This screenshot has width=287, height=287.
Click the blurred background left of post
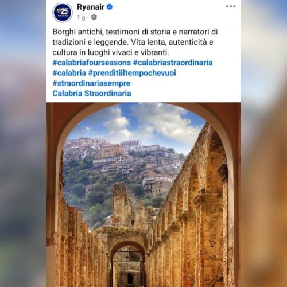click(23, 143)
